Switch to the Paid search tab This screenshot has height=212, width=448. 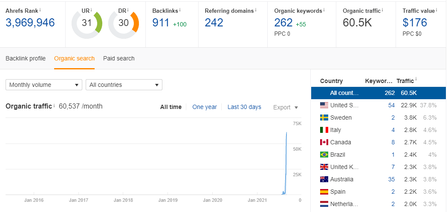point(119,58)
